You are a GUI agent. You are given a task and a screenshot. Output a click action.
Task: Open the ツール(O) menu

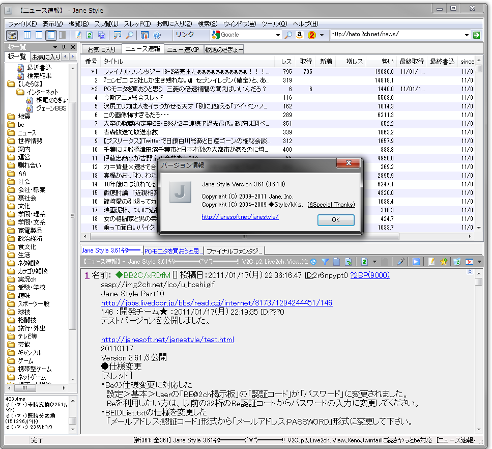pos(274,24)
